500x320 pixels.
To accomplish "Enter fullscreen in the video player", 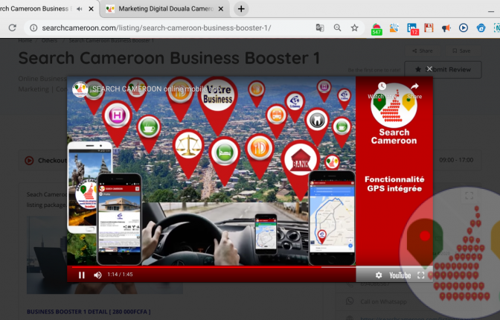I will [421, 275].
